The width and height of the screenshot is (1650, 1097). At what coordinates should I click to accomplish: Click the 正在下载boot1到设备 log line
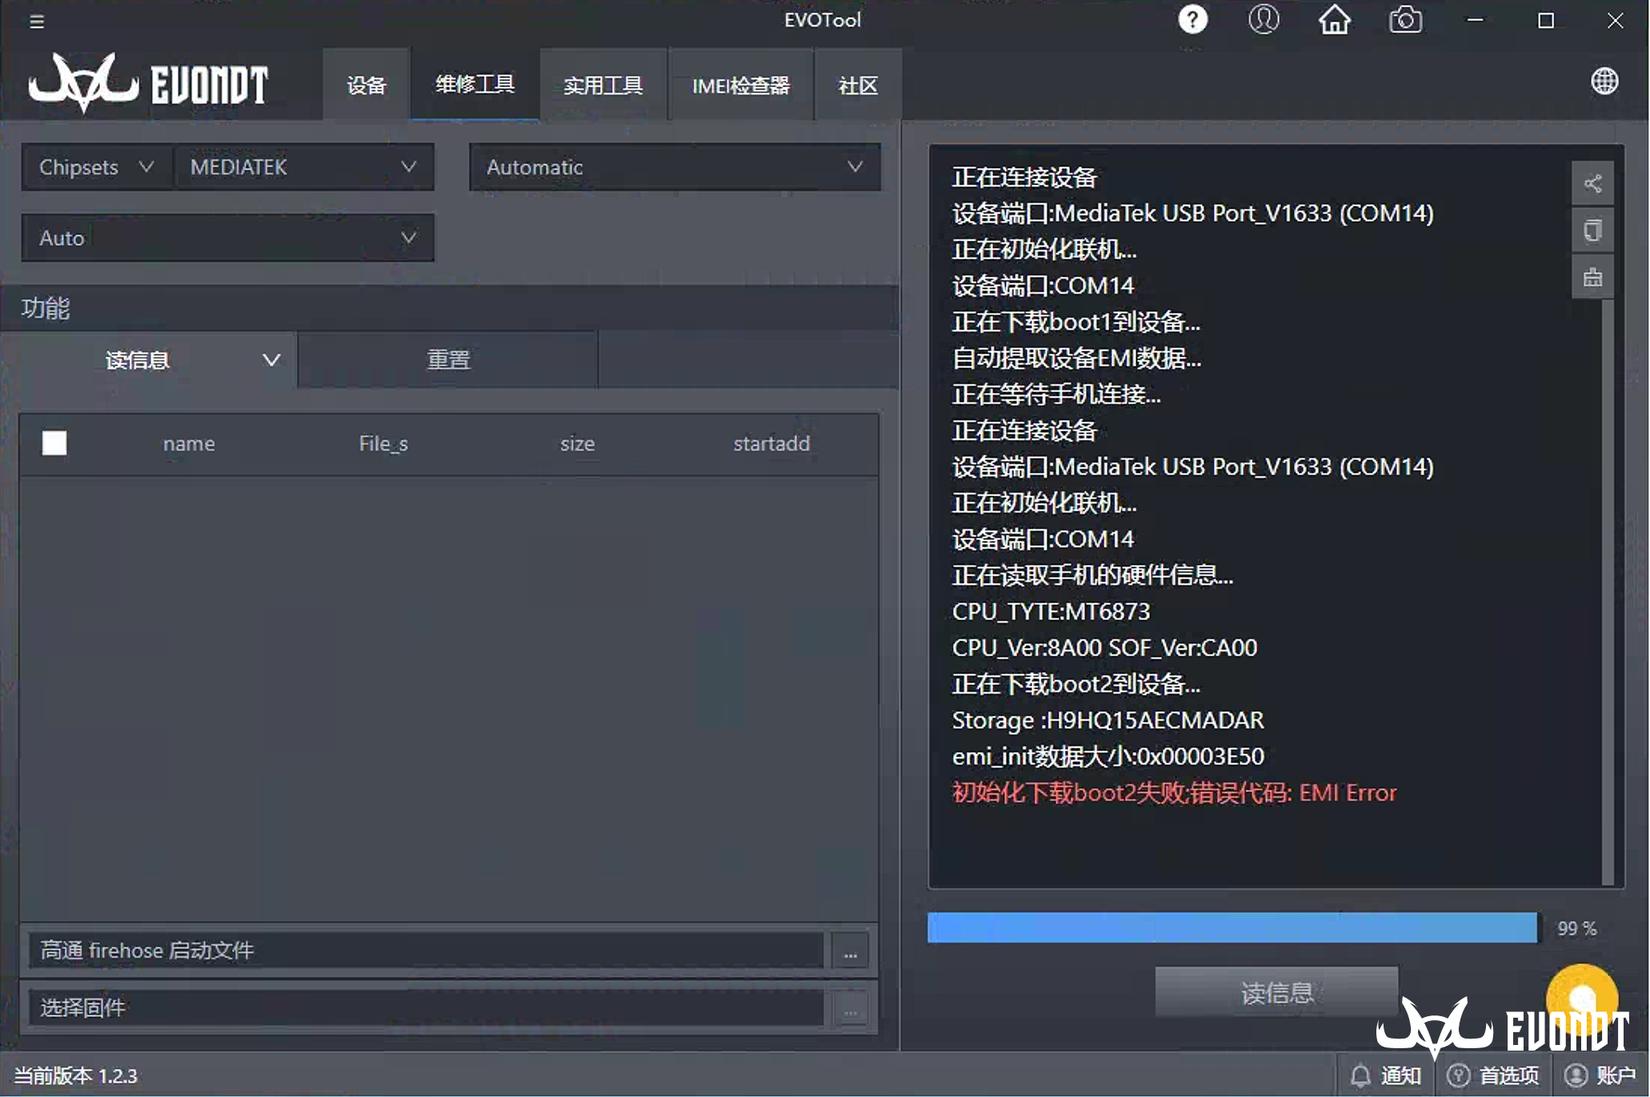click(x=1075, y=322)
